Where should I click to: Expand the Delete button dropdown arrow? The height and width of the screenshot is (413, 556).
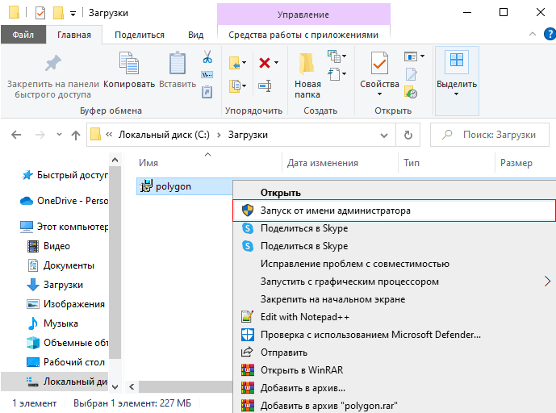tap(277, 62)
